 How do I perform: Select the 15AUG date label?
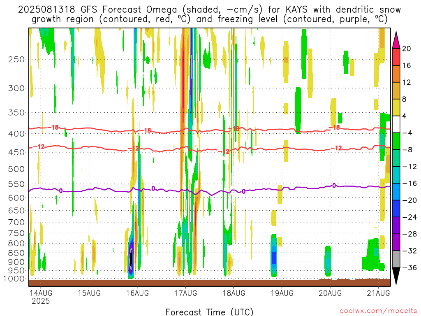point(89,293)
